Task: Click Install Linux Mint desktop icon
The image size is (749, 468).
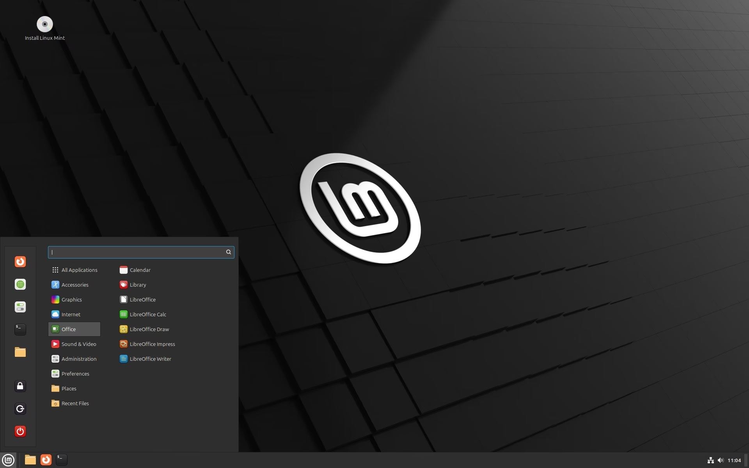Action: (44, 24)
